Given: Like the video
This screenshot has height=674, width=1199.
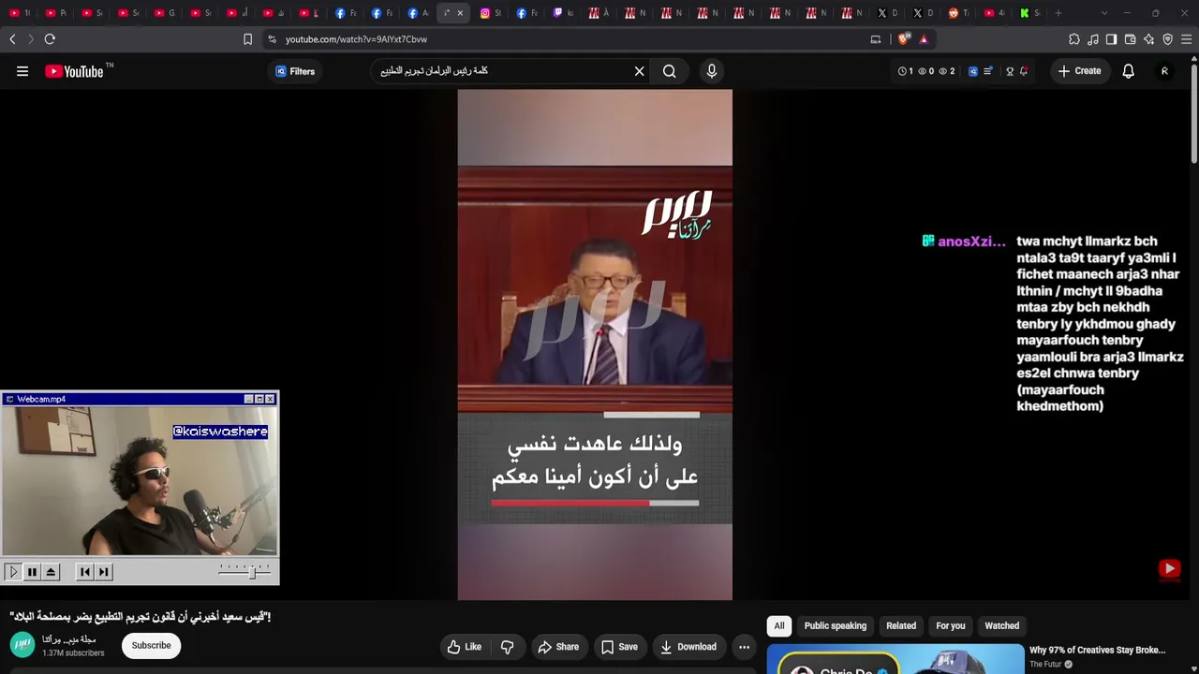Looking at the screenshot, I should tap(465, 647).
